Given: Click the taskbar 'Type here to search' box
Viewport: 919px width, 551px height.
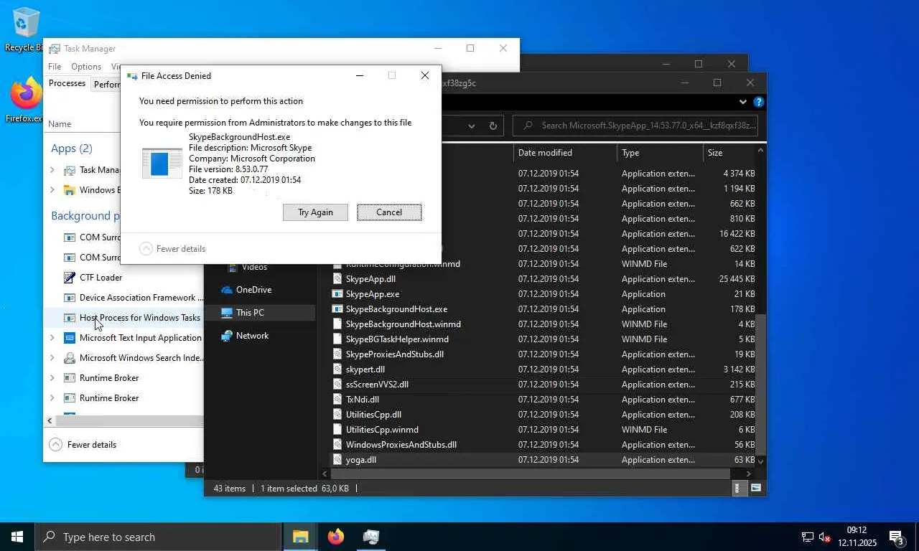Looking at the screenshot, I should (x=158, y=537).
